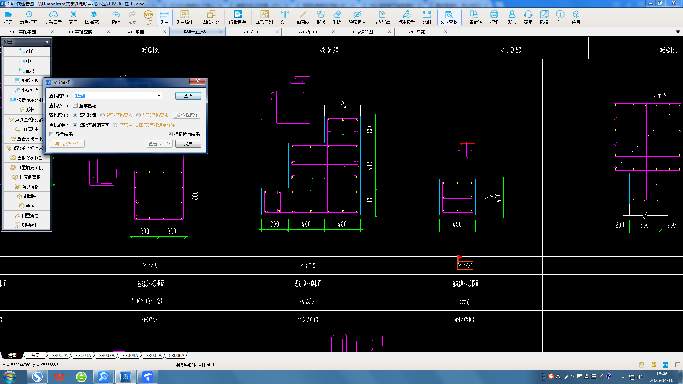Viewport: 683px width, 384px height.
Task: Open 标注设置 annotation settings
Action: [x=406, y=17]
